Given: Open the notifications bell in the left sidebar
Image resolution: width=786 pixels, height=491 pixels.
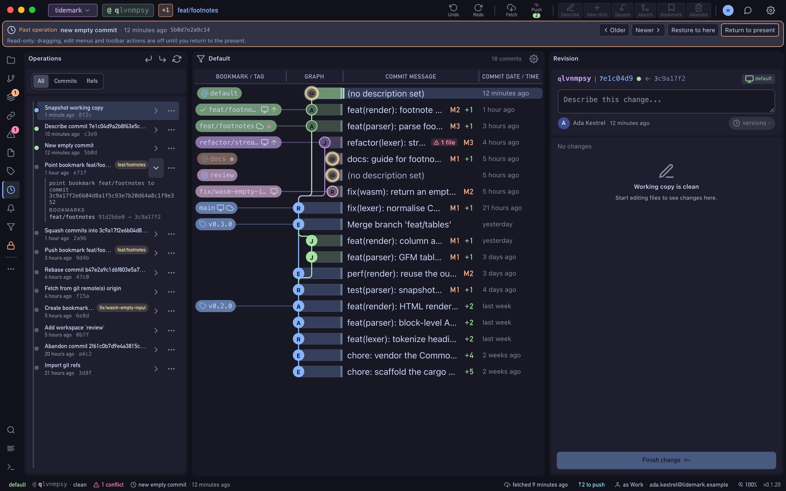Looking at the screenshot, I should pyautogui.click(x=11, y=208).
